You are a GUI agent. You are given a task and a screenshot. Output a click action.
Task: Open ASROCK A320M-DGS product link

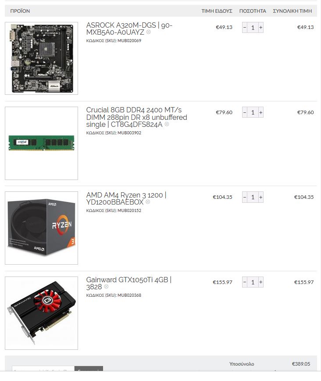(x=129, y=29)
